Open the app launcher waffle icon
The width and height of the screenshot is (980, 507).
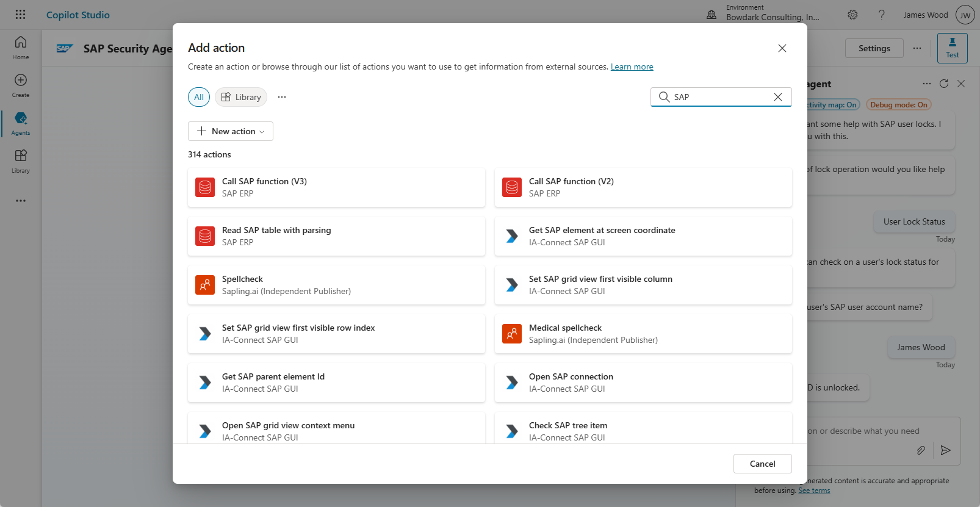pyautogui.click(x=20, y=15)
